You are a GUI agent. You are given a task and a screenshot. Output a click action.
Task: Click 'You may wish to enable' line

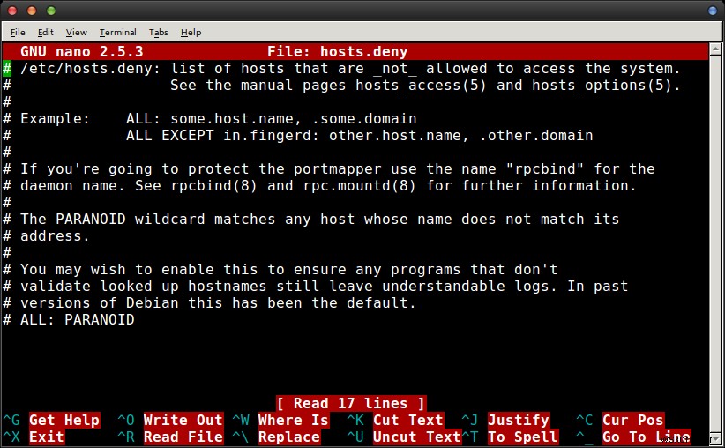coord(116,269)
